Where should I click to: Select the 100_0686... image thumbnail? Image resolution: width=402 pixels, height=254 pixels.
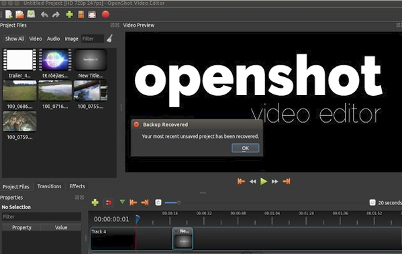[19, 90]
